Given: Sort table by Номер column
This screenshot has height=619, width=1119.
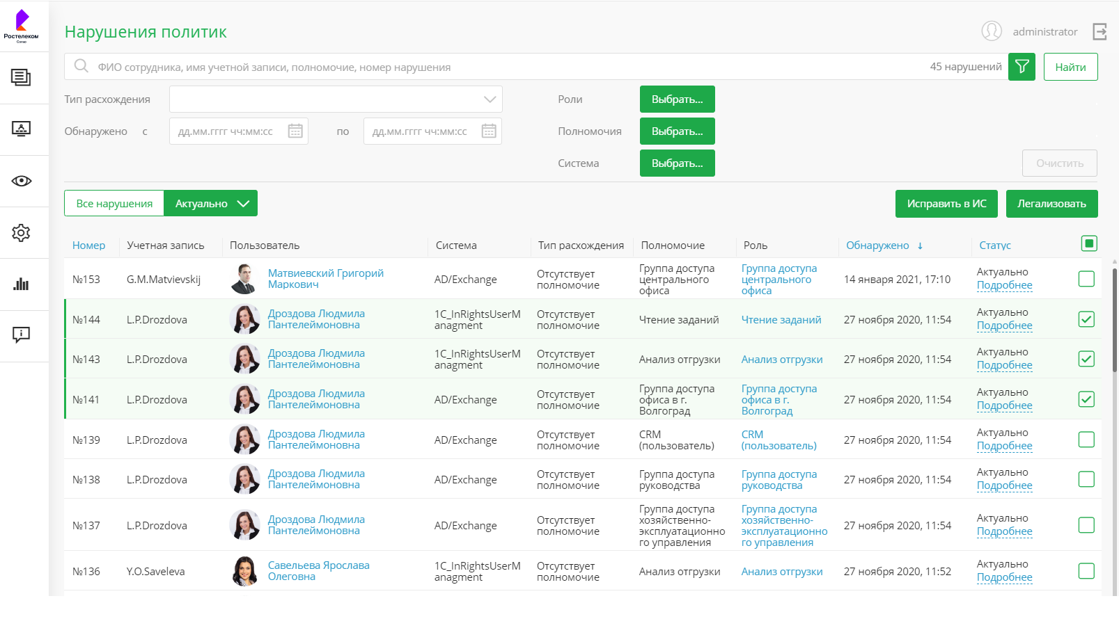Looking at the screenshot, I should click(88, 246).
